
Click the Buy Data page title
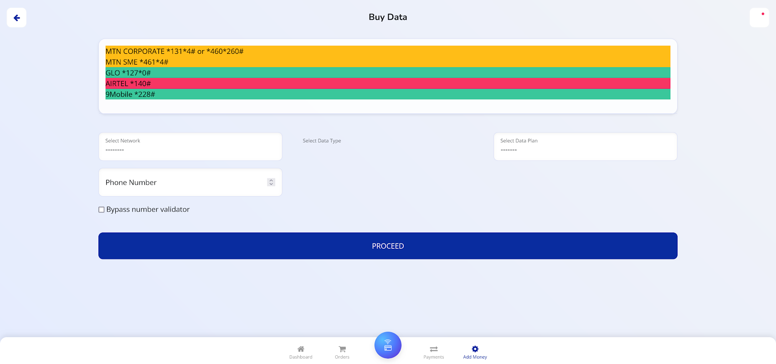coord(388,17)
